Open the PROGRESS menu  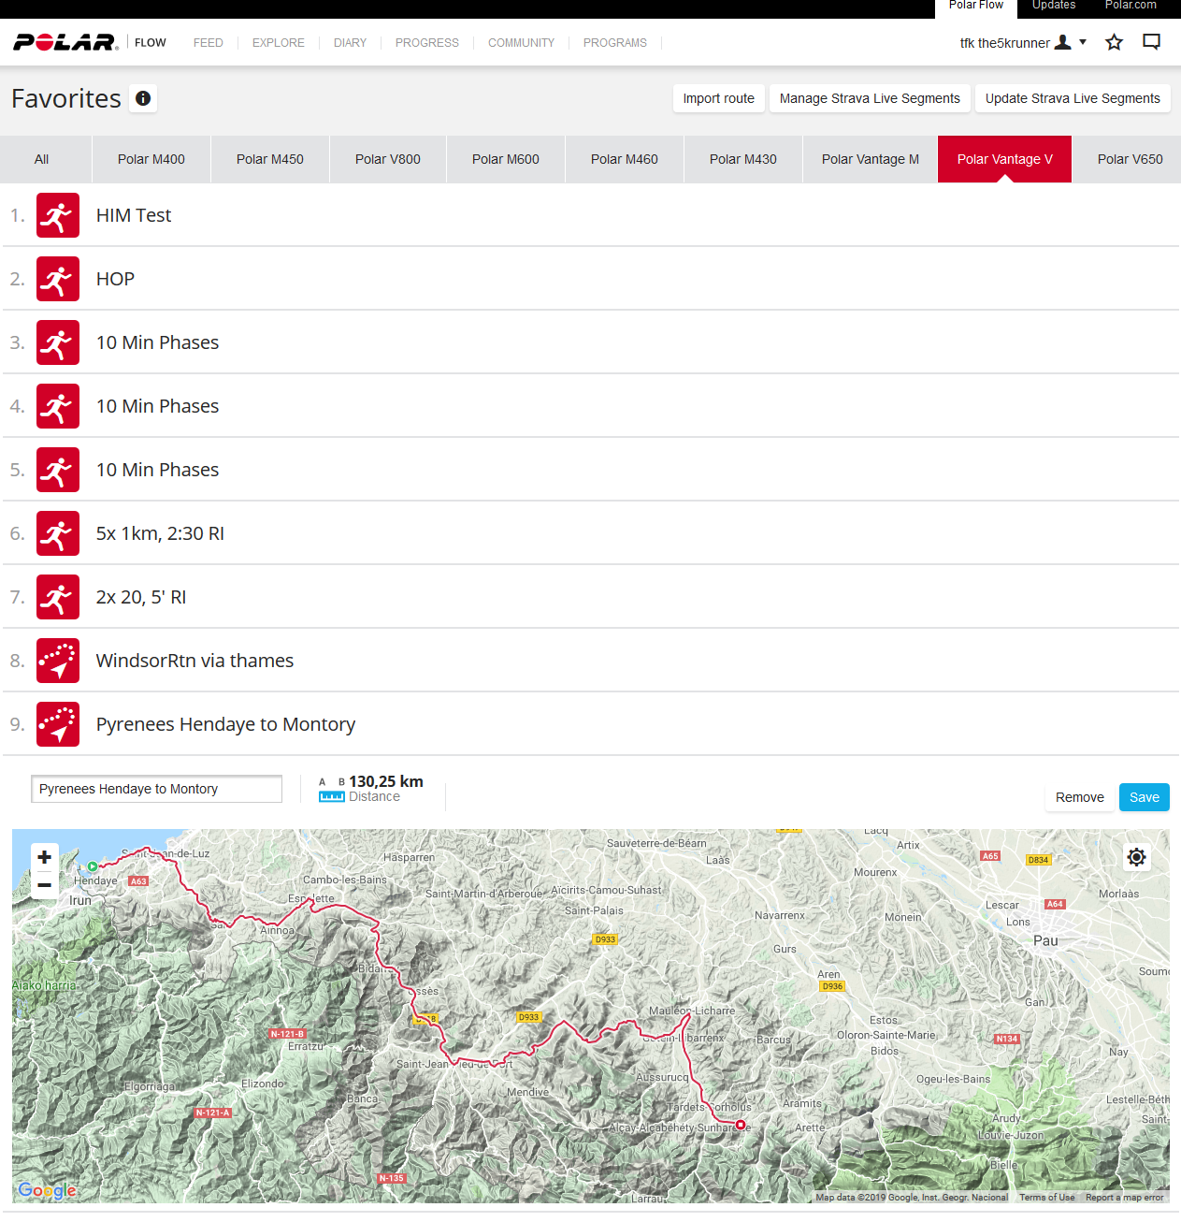(x=427, y=43)
